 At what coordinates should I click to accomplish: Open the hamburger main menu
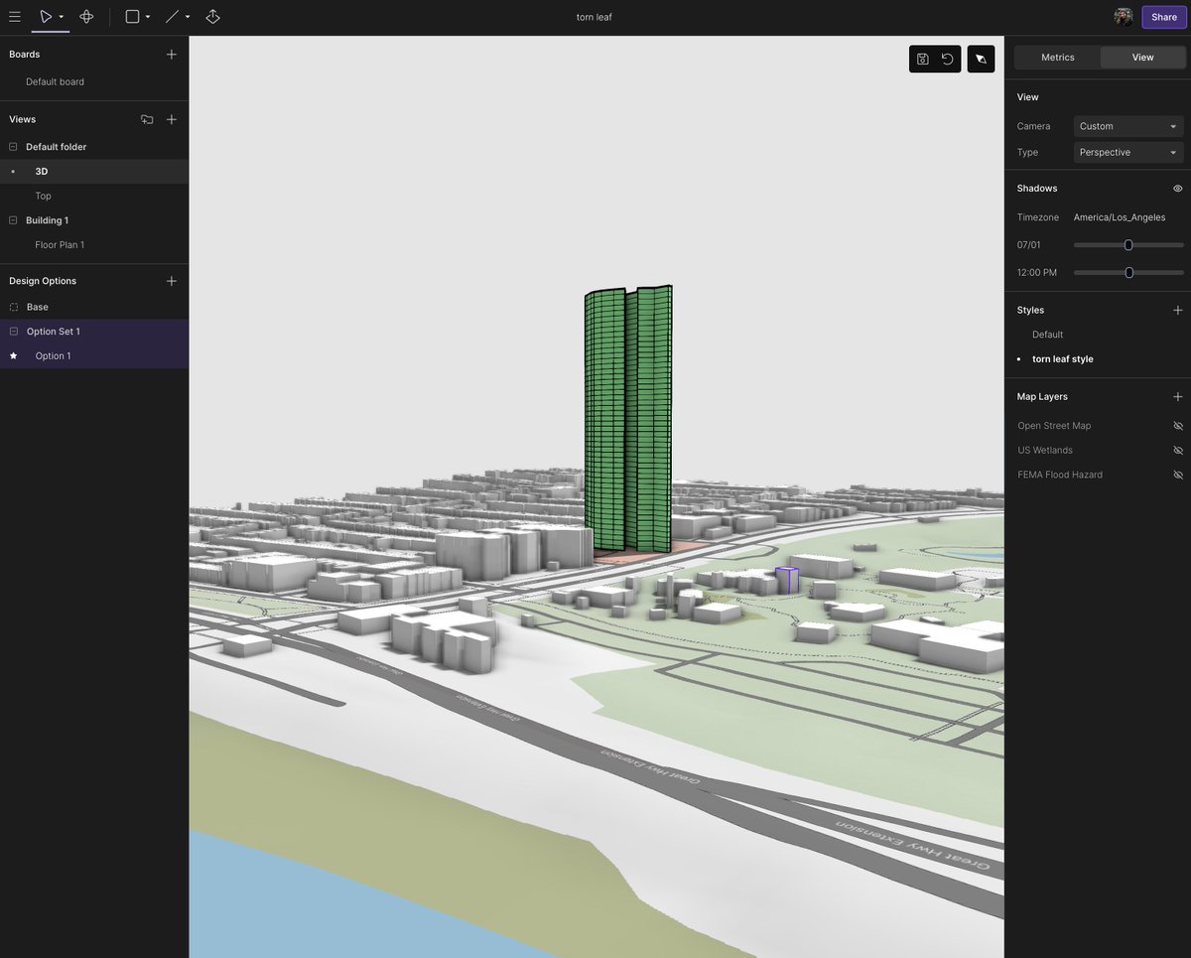15,17
